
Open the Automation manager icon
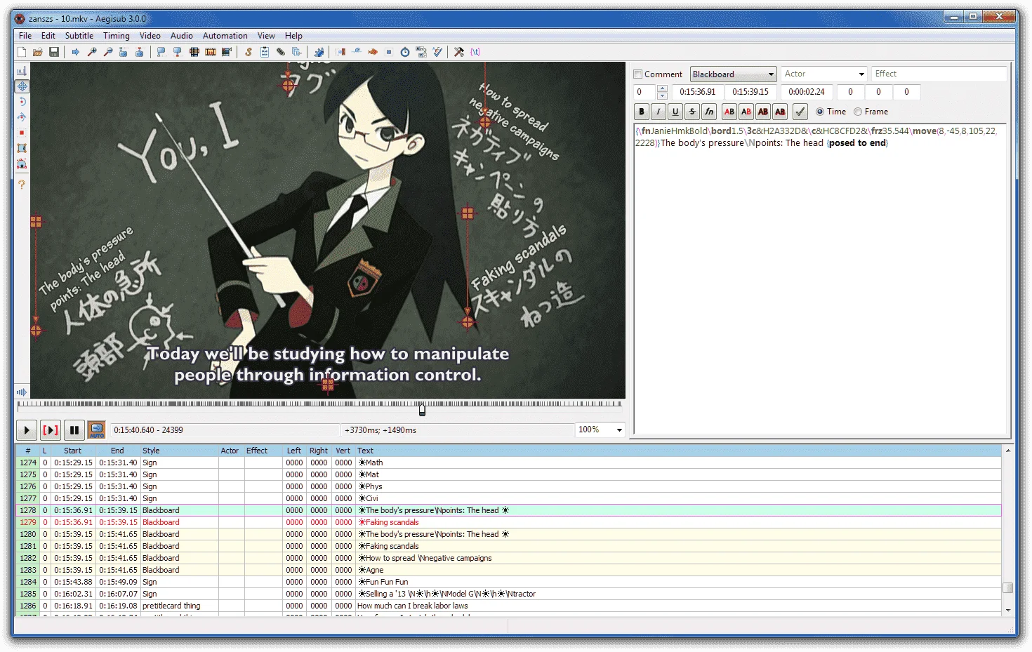319,52
